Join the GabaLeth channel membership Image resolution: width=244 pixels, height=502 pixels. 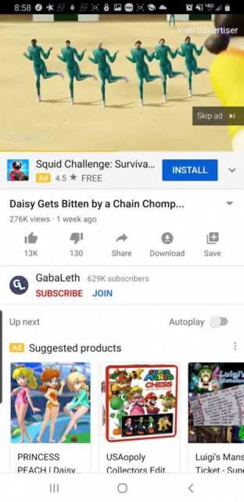click(102, 293)
